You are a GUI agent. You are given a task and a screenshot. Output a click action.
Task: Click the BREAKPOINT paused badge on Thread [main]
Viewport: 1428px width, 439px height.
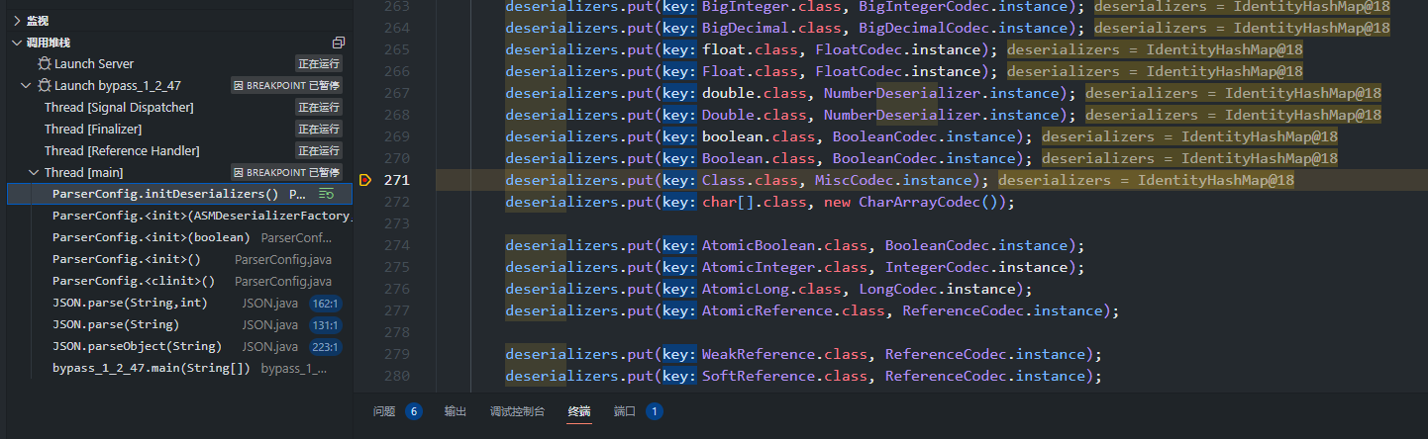[286, 173]
